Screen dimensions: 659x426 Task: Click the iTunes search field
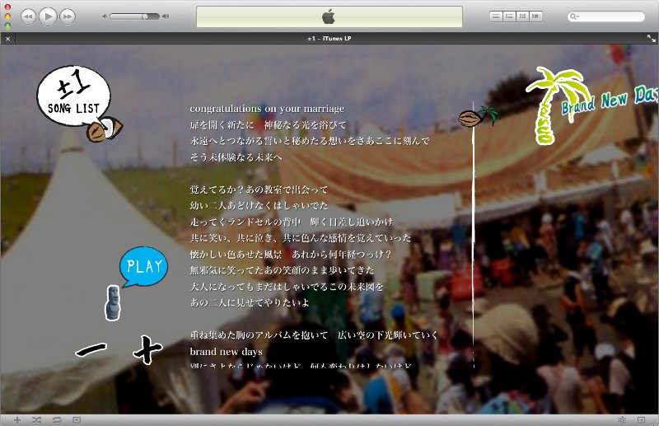pyautogui.click(x=611, y=16)
